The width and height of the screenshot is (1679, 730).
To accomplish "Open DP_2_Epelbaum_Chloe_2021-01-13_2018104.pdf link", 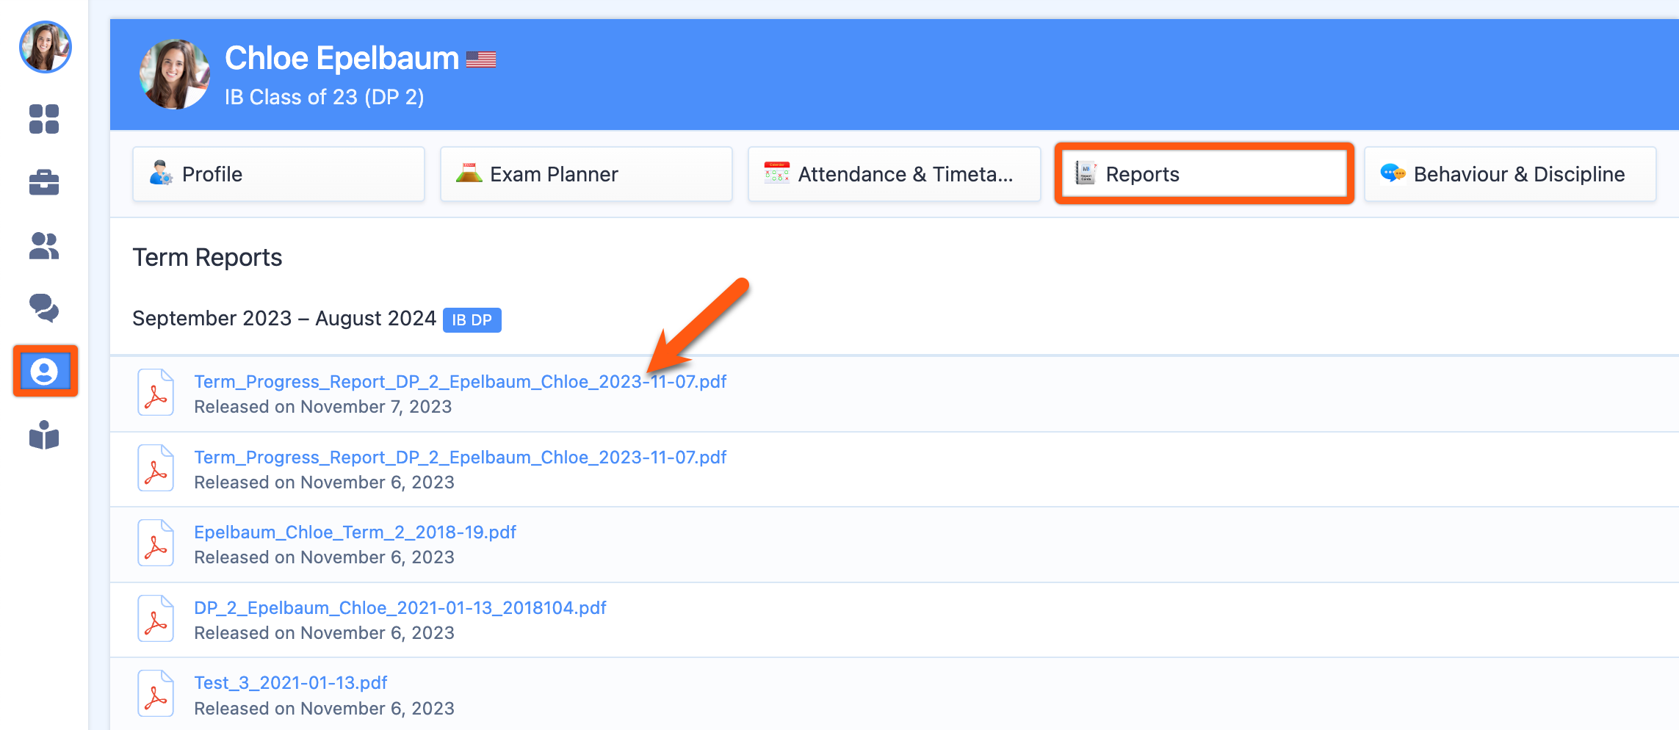I will [400, 608].
